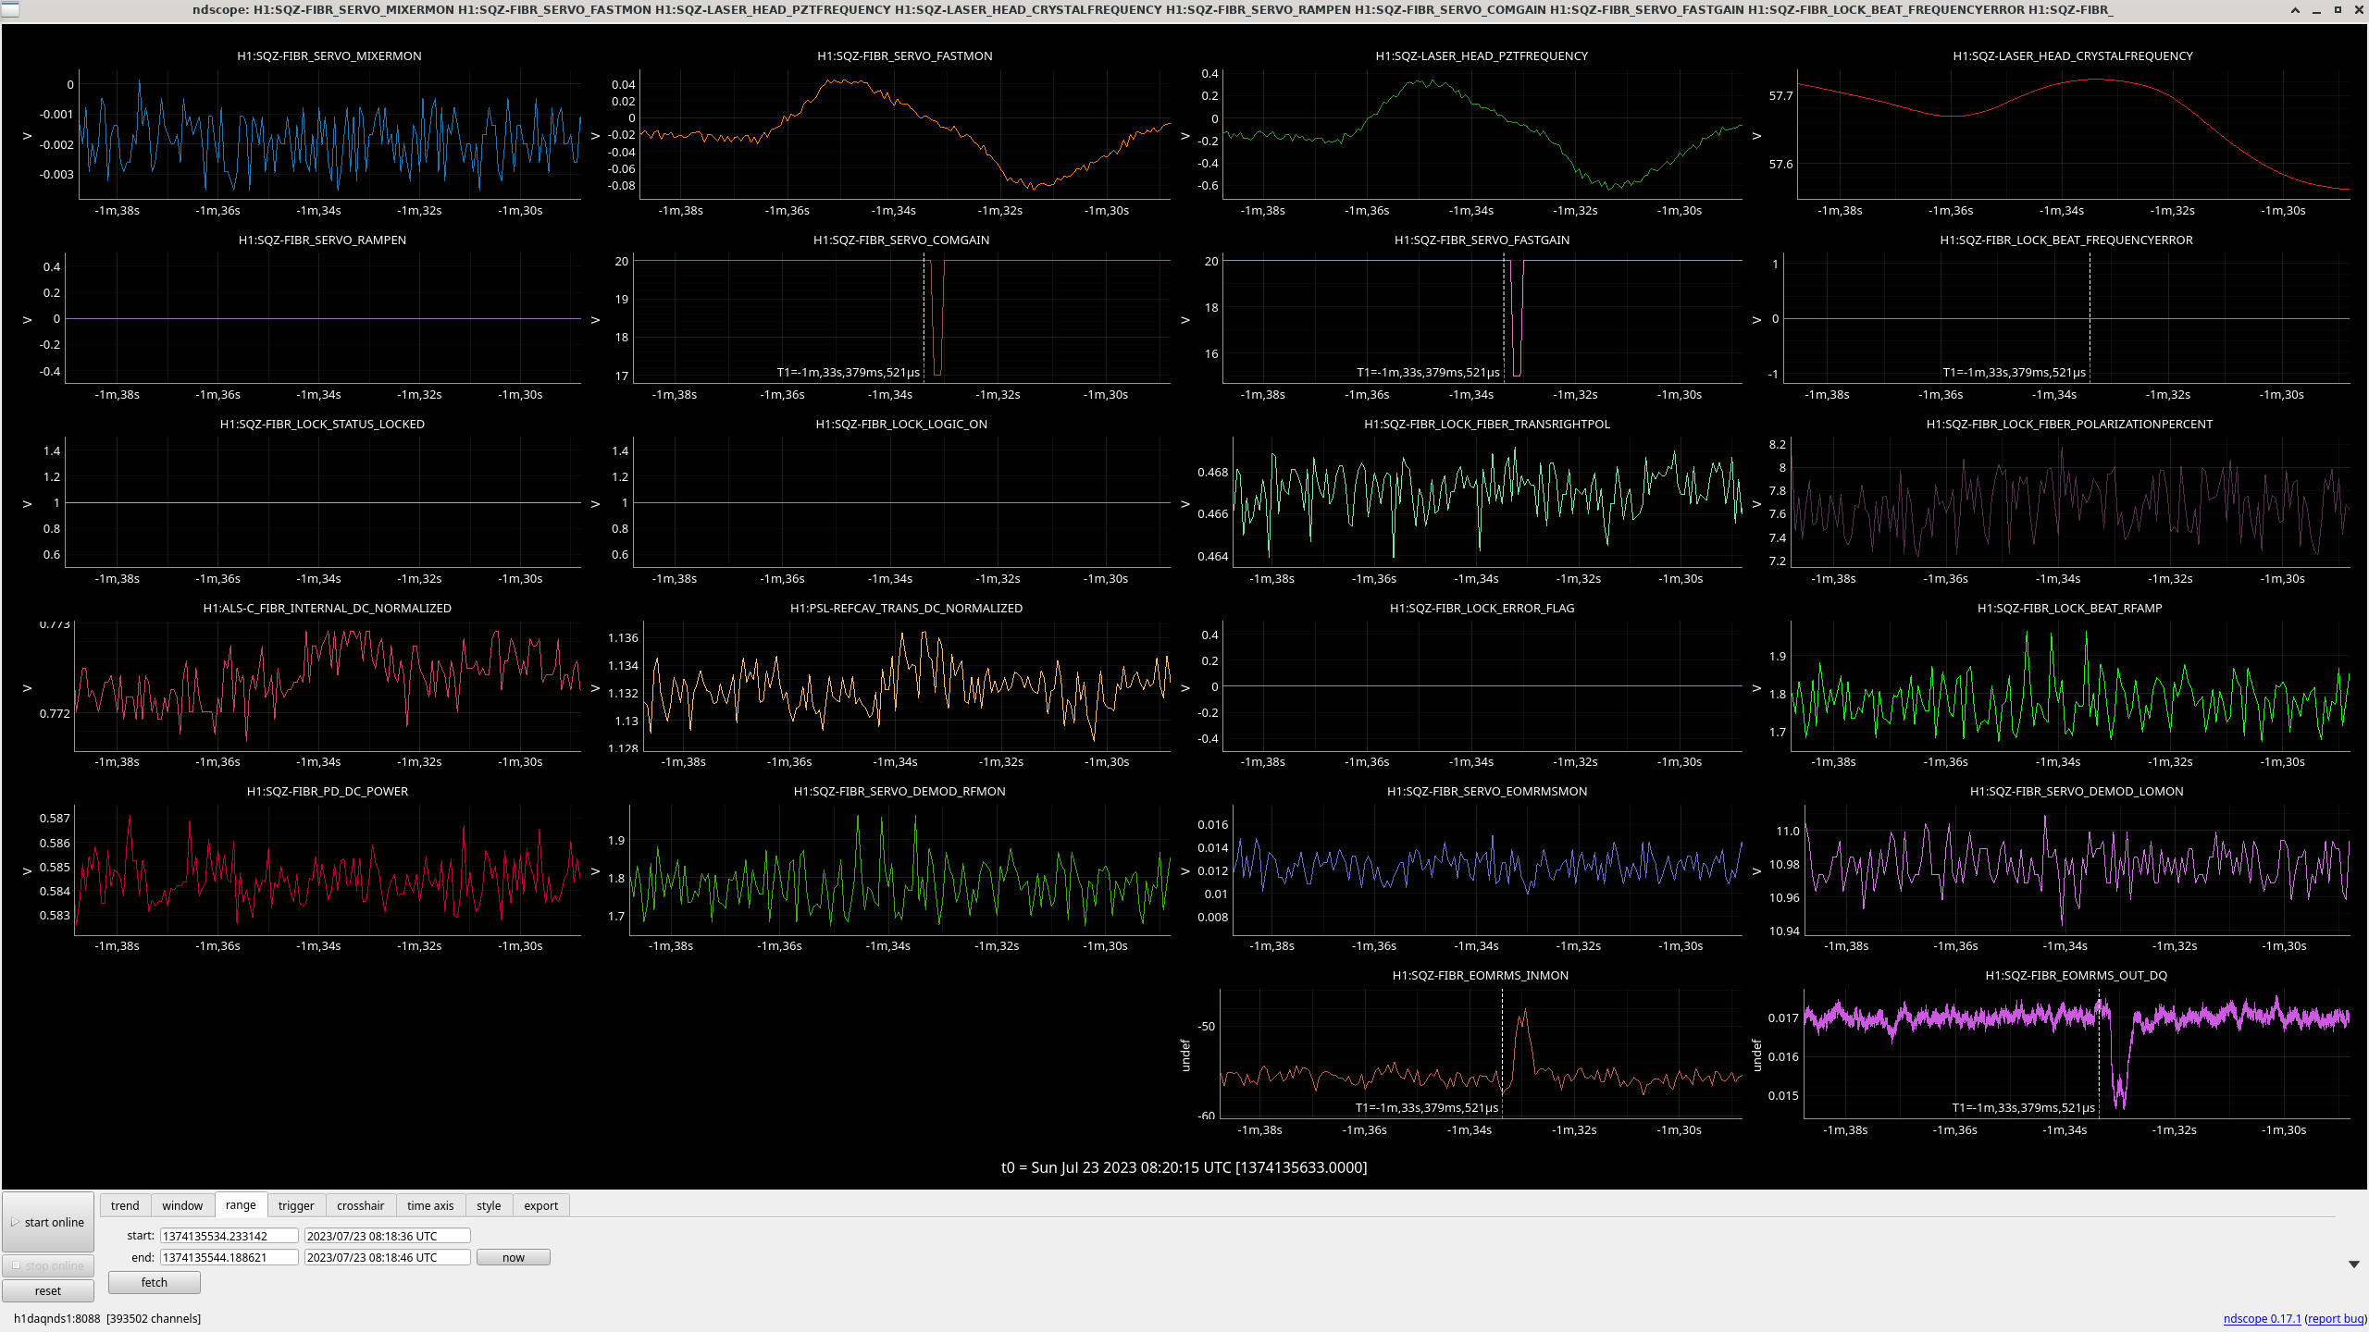
Task: Select the H1:SQZ-FIBR_SERVO_FASTGAIN plot title
Action: (1482, 240)
